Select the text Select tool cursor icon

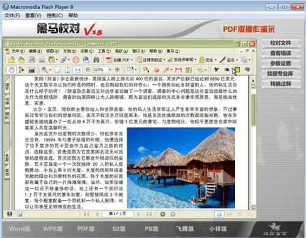[x=21, y=70]
